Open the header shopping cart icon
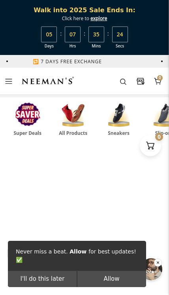This screenshot has width=169, height=295. pyautogui.click(x=158, y=81)
